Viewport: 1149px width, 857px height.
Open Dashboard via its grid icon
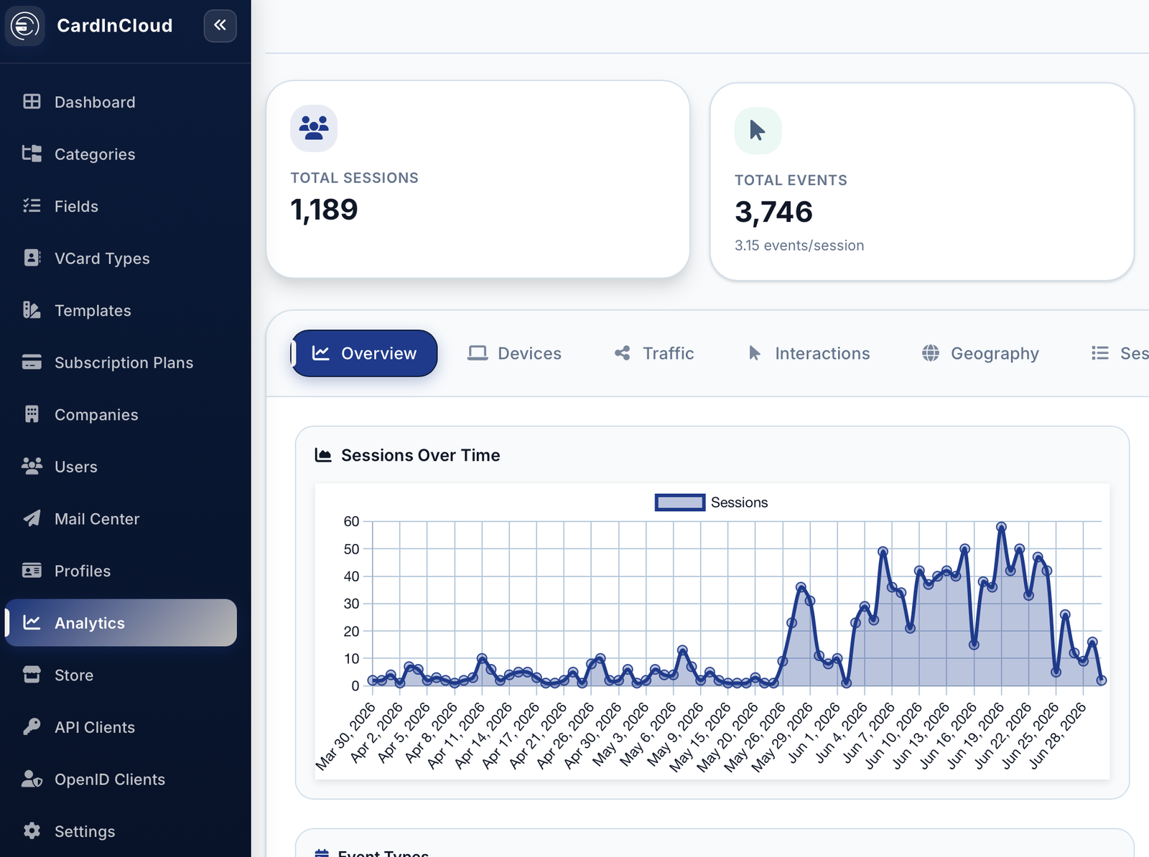point(32,102)
